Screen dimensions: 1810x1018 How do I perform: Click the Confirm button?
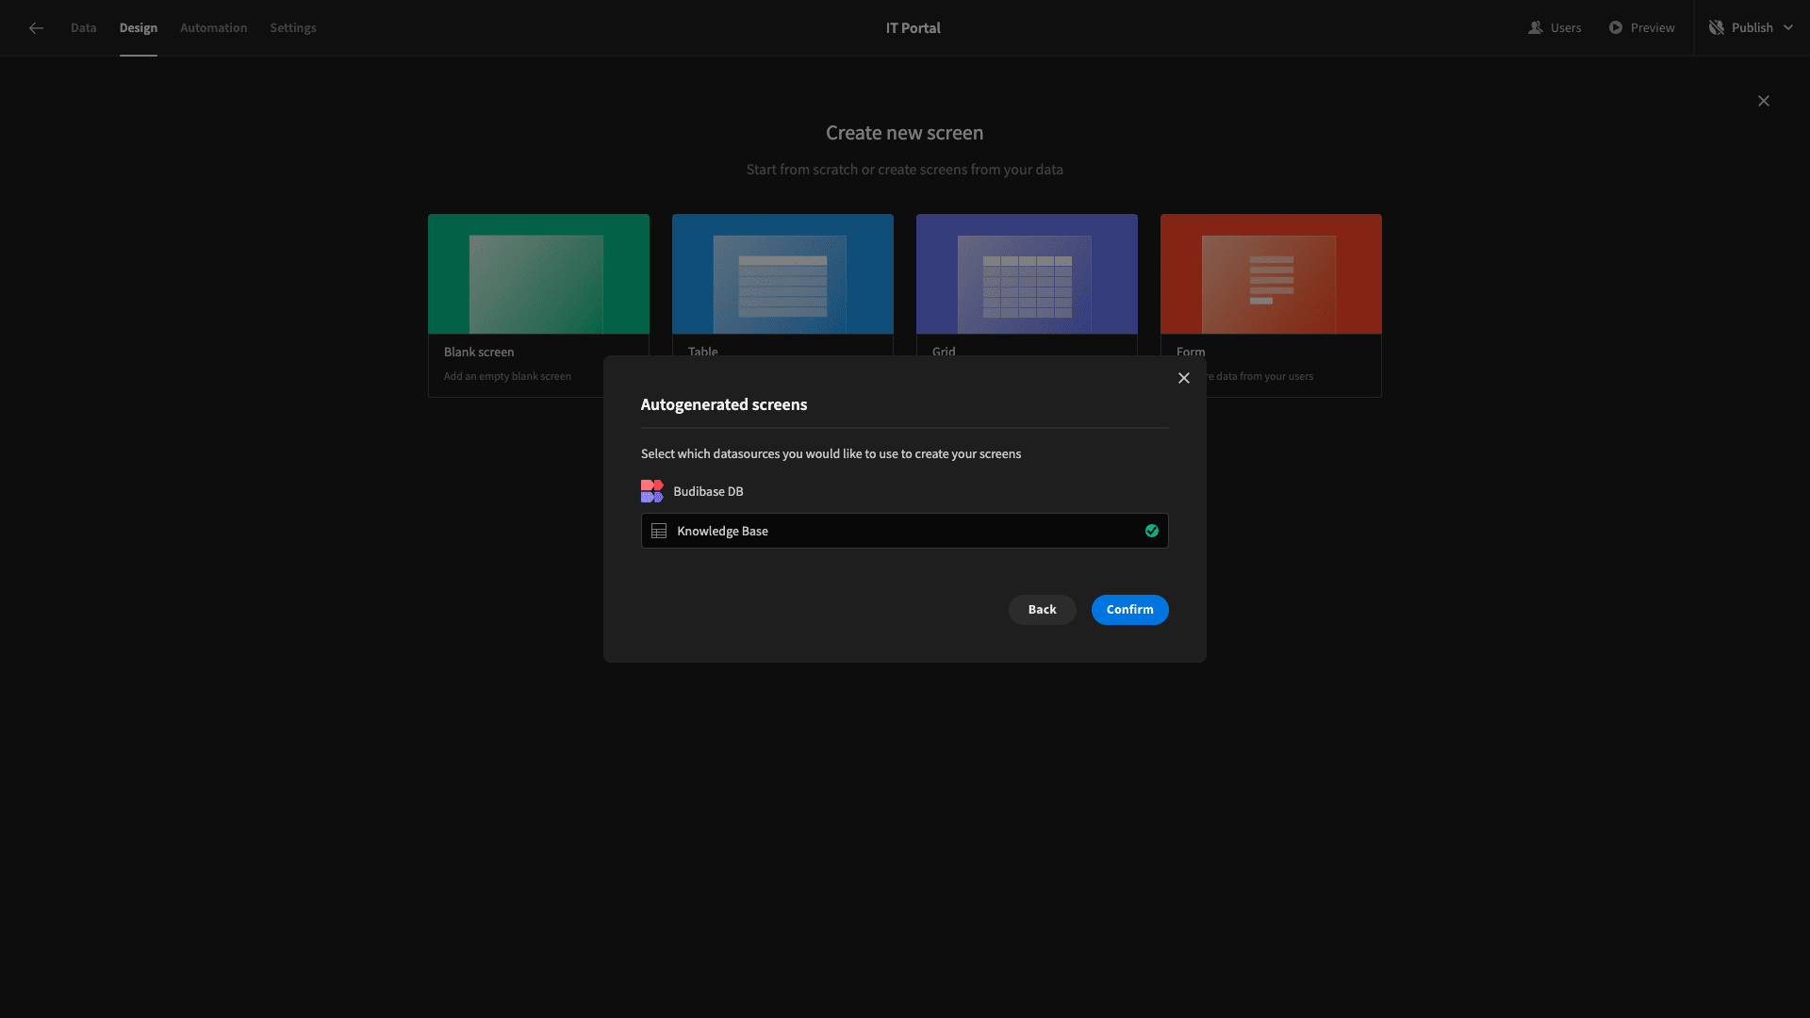pyautogui.click(x=1130, y=610)
